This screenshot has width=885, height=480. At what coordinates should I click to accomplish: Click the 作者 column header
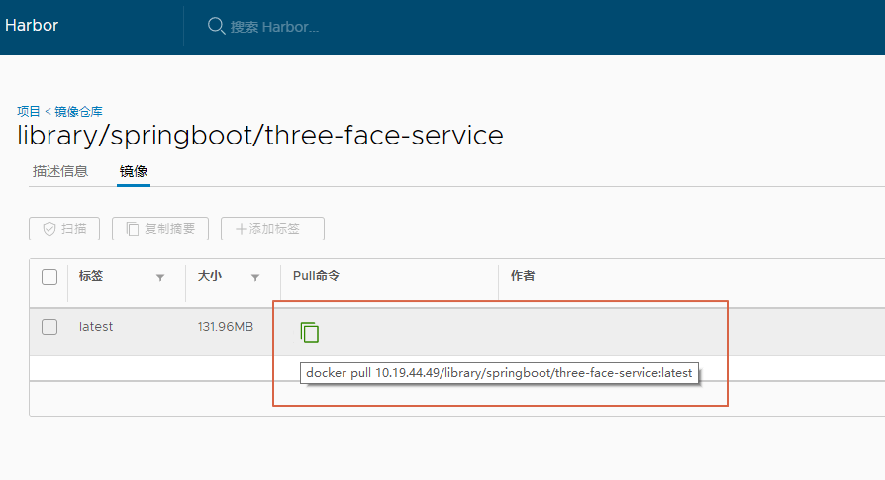click(523, 276)
